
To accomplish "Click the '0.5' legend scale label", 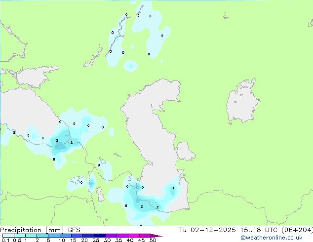I will point(17,240).
